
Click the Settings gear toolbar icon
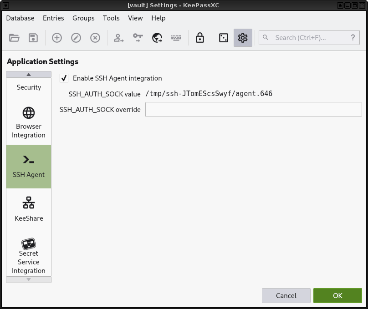tap(243, 38)
